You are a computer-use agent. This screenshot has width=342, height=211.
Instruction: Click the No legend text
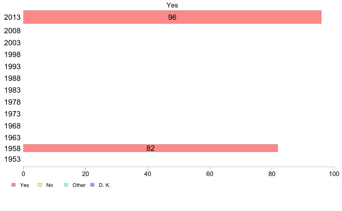coord(50,185)
